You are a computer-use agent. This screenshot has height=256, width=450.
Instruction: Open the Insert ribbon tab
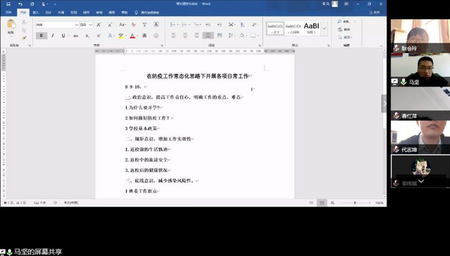[x=35, y=13]
